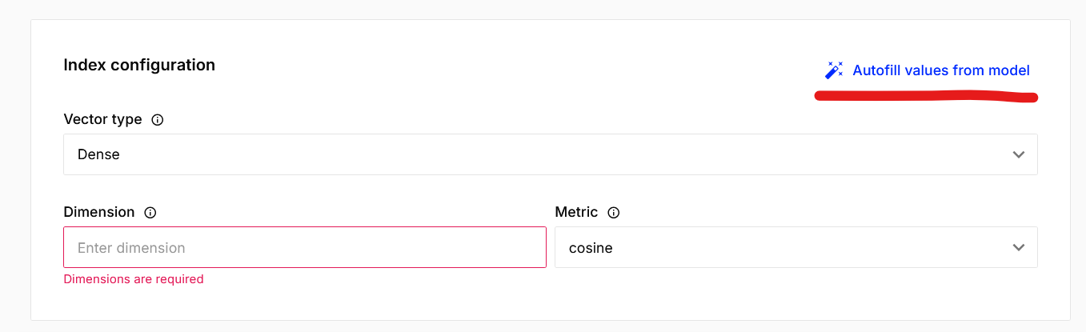Click the Enter dimension placeholder text

(131, 248)
